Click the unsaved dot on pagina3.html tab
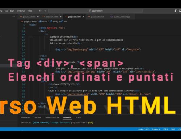Screen dimensions: 181x139 coord(38,17)
